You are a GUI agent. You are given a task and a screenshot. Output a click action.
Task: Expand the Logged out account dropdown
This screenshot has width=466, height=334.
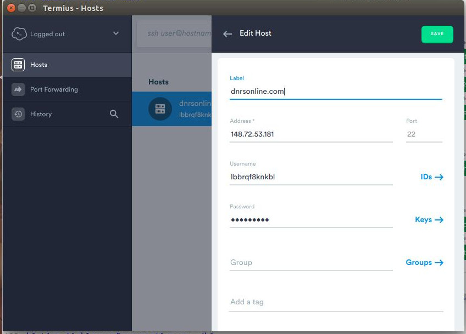click(116, 33)
